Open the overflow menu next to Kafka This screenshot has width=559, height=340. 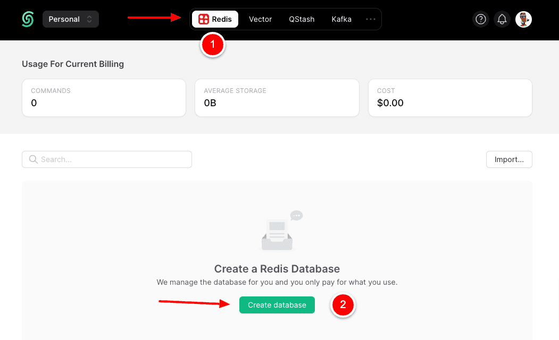point(370,19)
